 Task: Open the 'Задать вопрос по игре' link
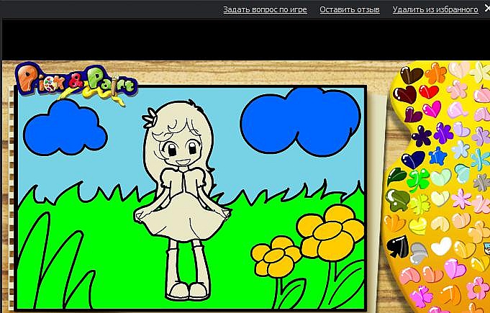(x=265, y=9)
